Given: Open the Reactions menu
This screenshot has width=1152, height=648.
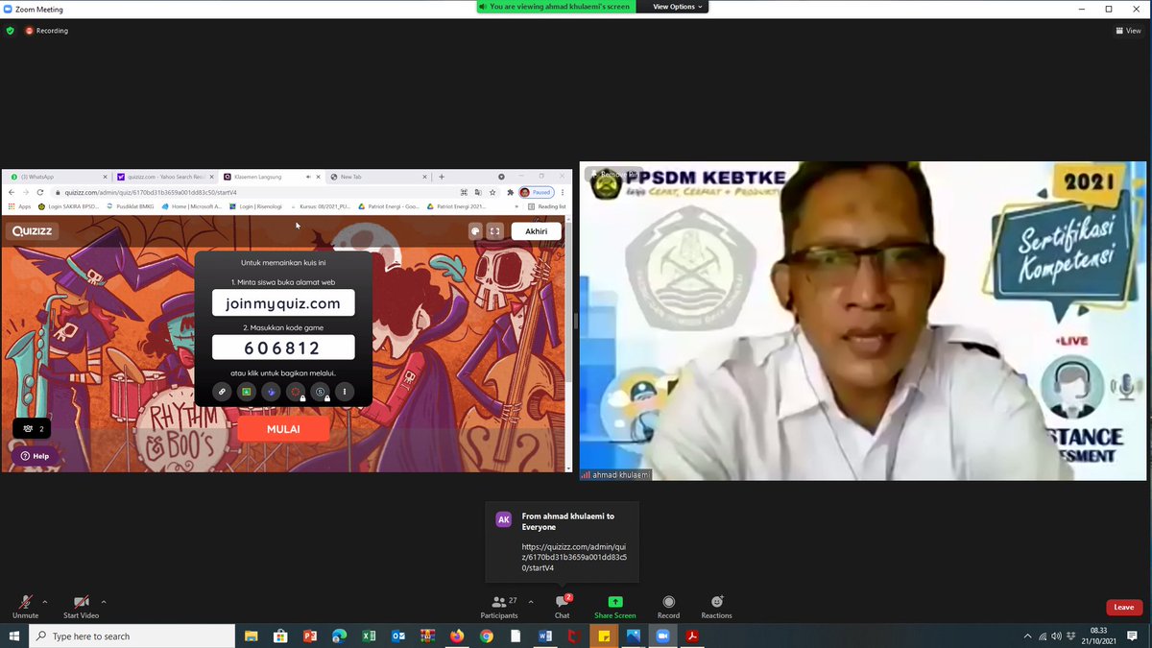Looking at the screenshot, I should [x=716, y=606].
